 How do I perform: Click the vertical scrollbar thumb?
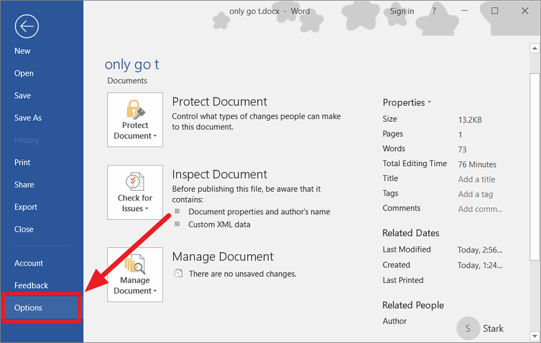point(535,167)
